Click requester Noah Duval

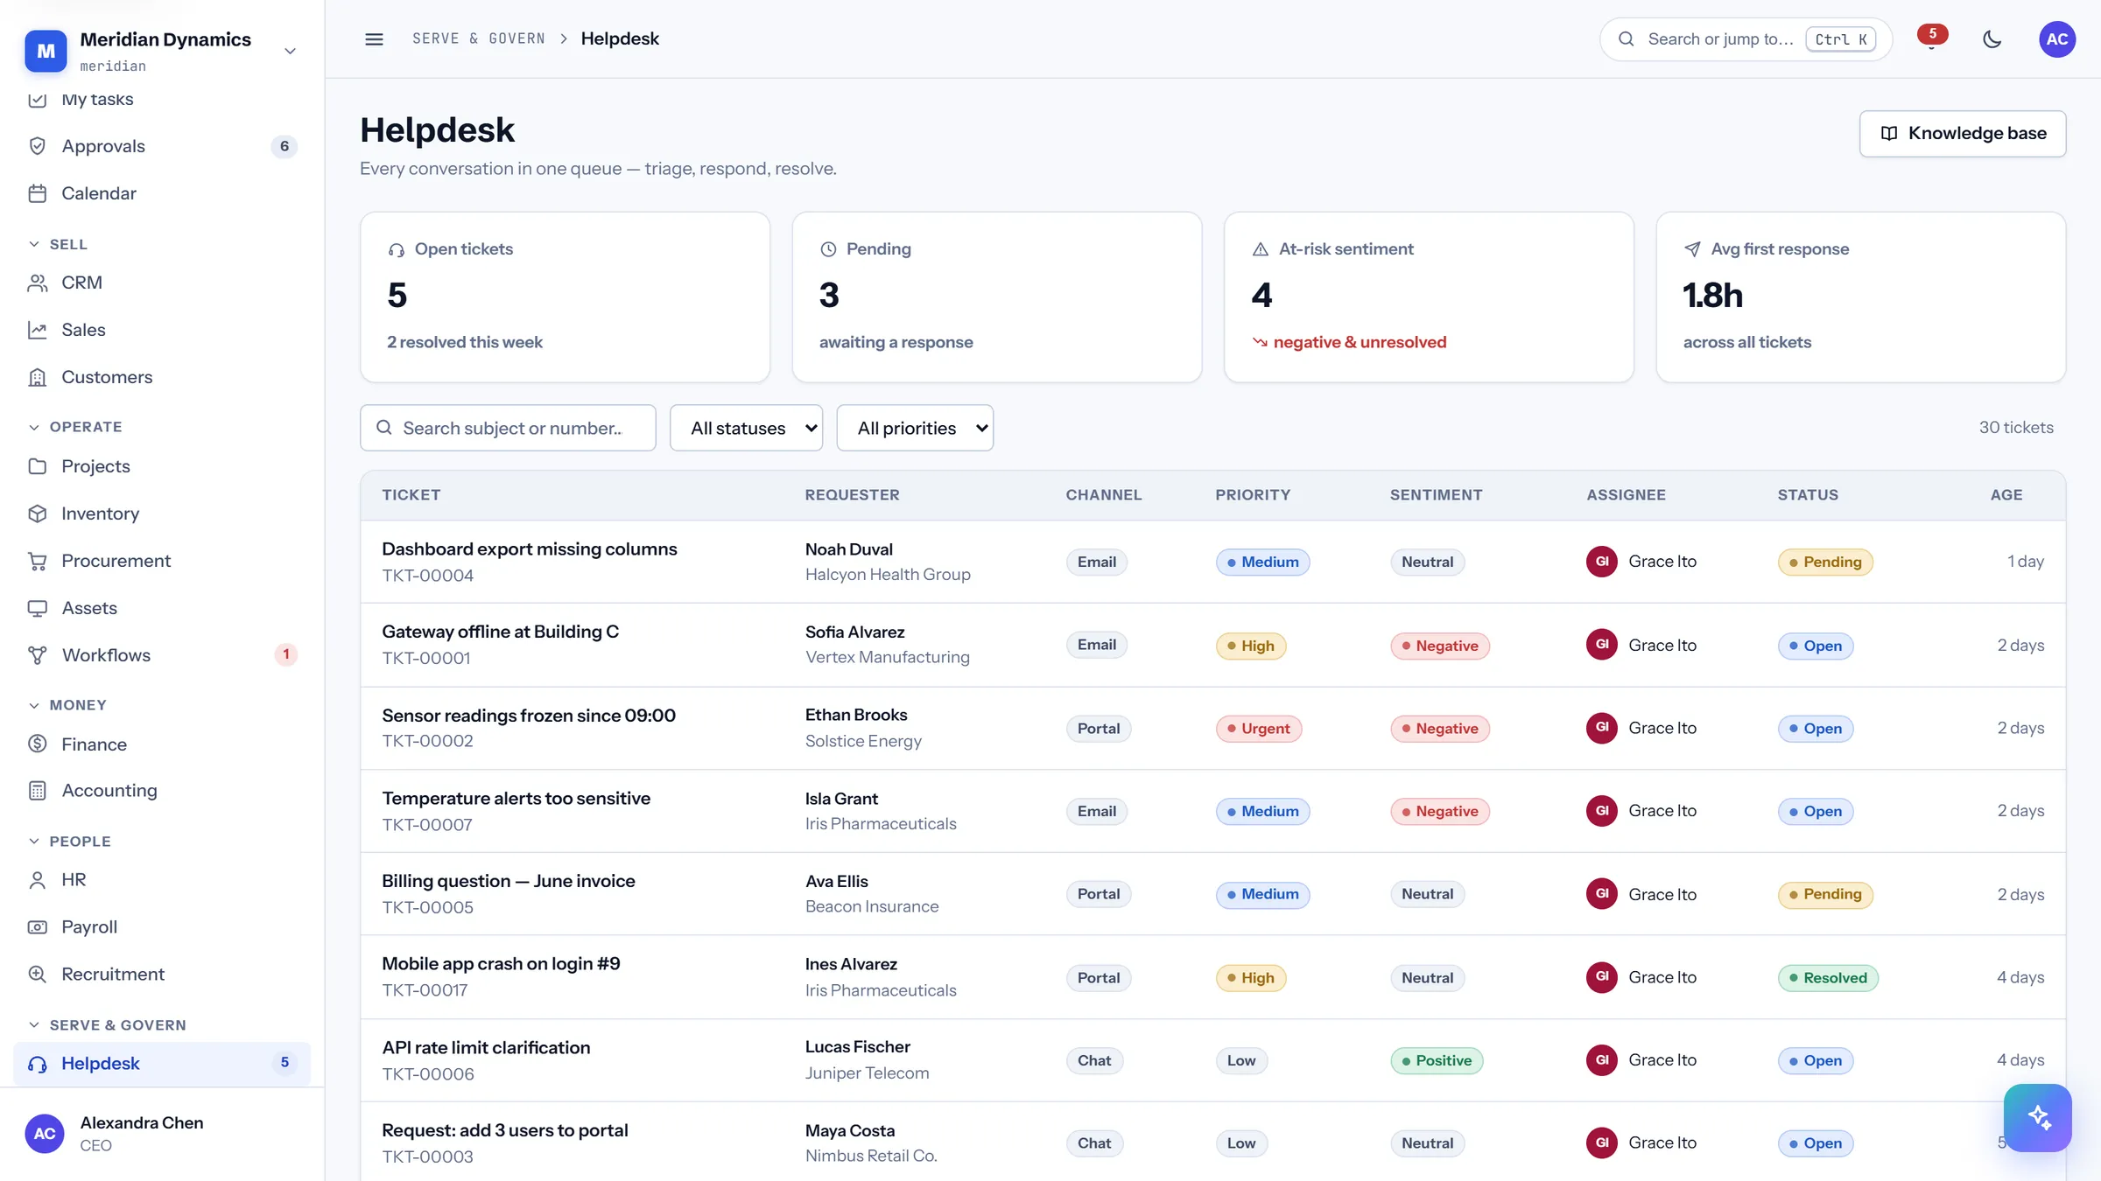(x=849, y=549)
